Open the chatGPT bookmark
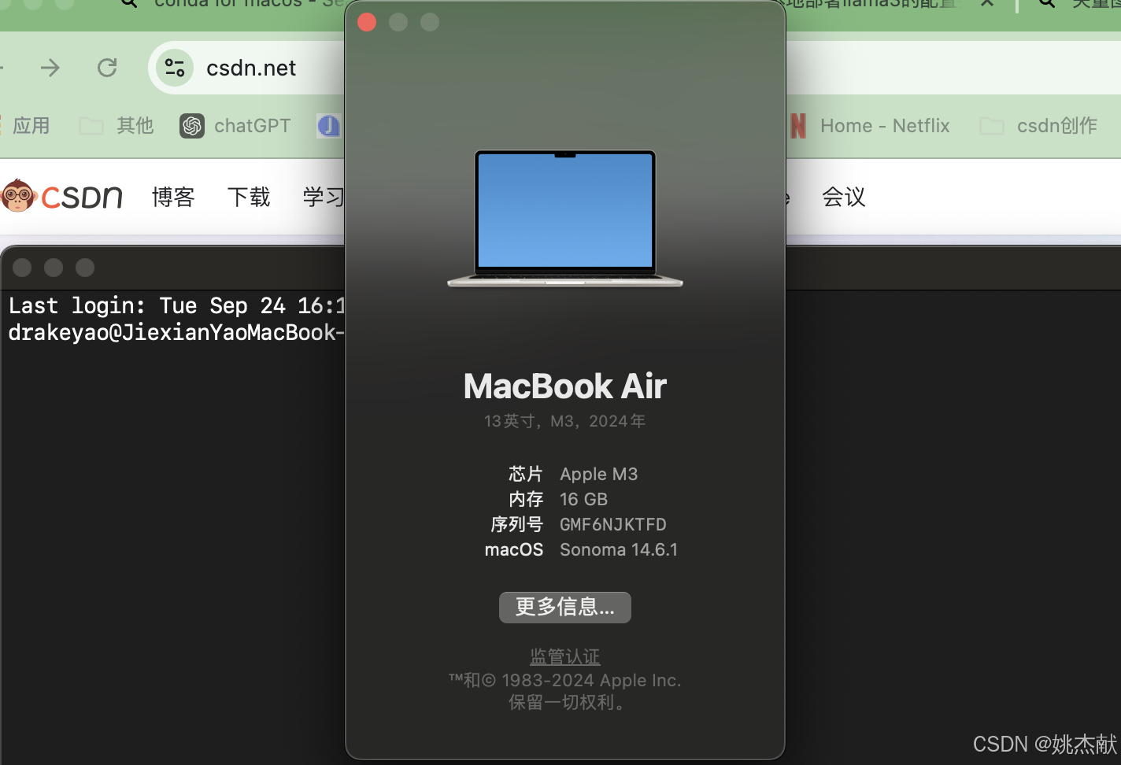 [235, 126]
